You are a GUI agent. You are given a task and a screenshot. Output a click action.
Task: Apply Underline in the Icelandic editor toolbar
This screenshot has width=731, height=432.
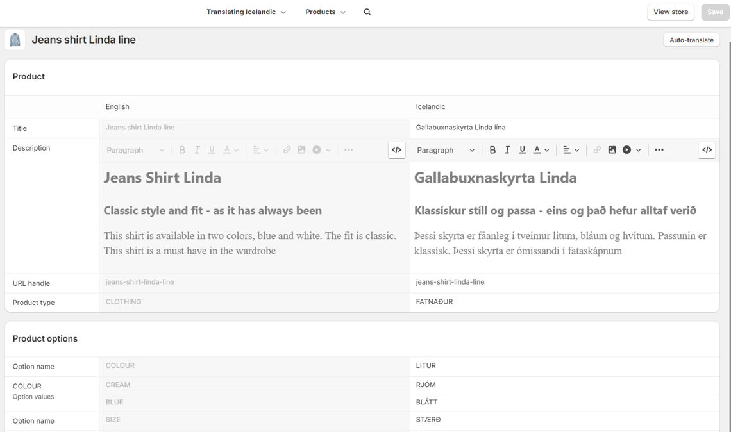(x=522, y=150)
